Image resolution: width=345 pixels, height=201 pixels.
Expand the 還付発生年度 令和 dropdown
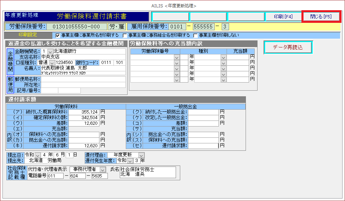[x=130, y=161]
